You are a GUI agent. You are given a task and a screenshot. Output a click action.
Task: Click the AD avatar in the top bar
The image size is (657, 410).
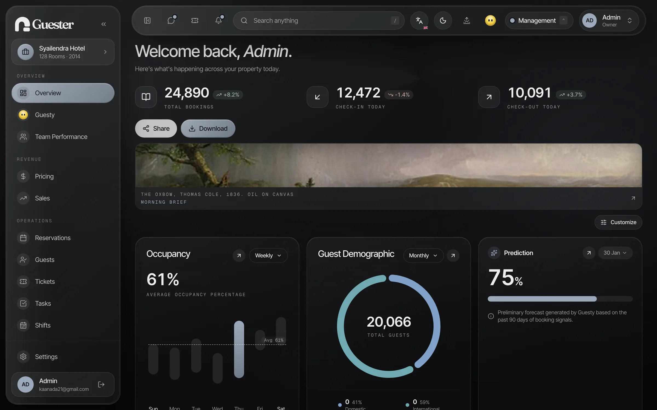[x=589, y=20]
